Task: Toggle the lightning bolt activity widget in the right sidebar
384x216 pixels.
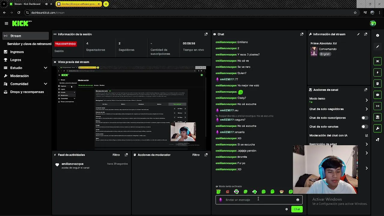Action: tap(377, 72)
